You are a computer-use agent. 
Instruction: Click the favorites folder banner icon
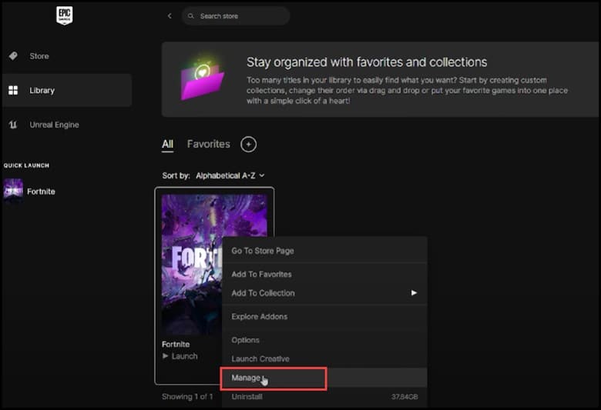(203, 78)
